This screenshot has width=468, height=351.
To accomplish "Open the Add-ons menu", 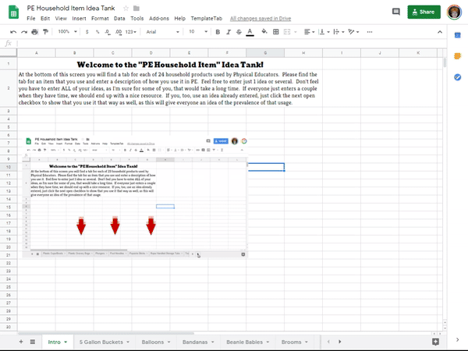I will pos(159,19).
